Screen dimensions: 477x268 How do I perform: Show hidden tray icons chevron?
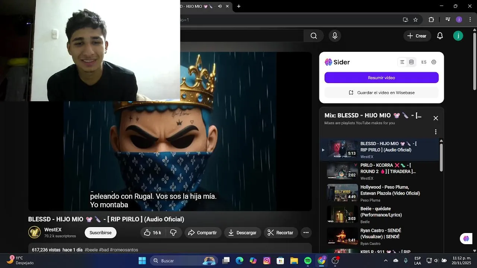pyautogui.click(x=386, y=261)
